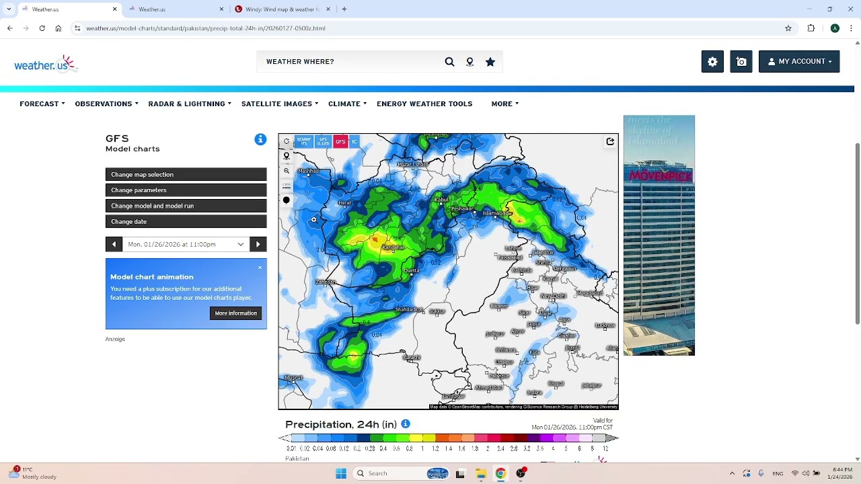Screen dimensions: 861x484
Task: Click the camera snapshot button
Action: click(x=741, y=61)
